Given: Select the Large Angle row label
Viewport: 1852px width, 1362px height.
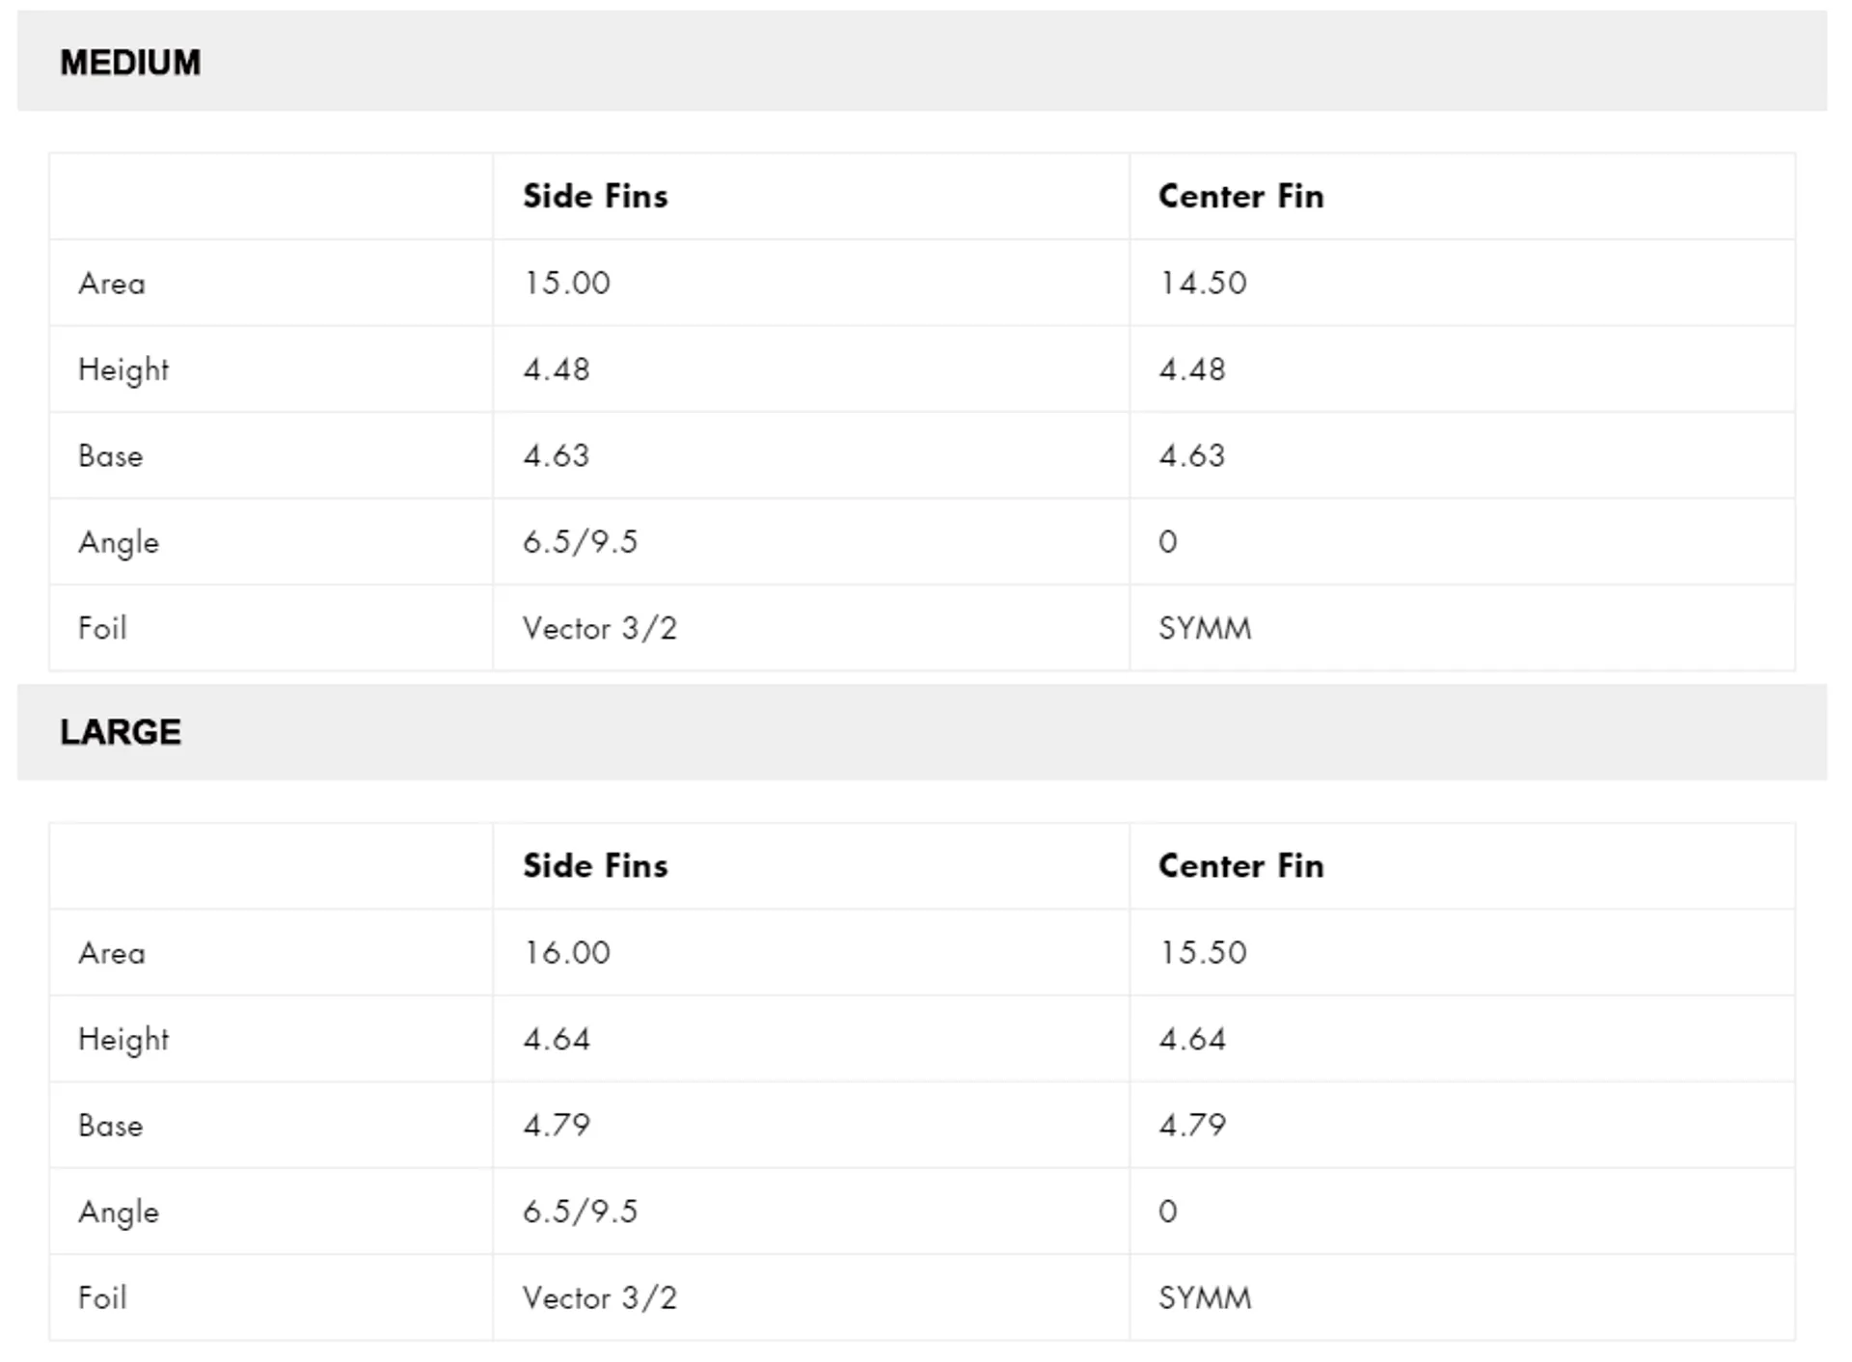Looking at the screenshot, I should coord(119,1212).
